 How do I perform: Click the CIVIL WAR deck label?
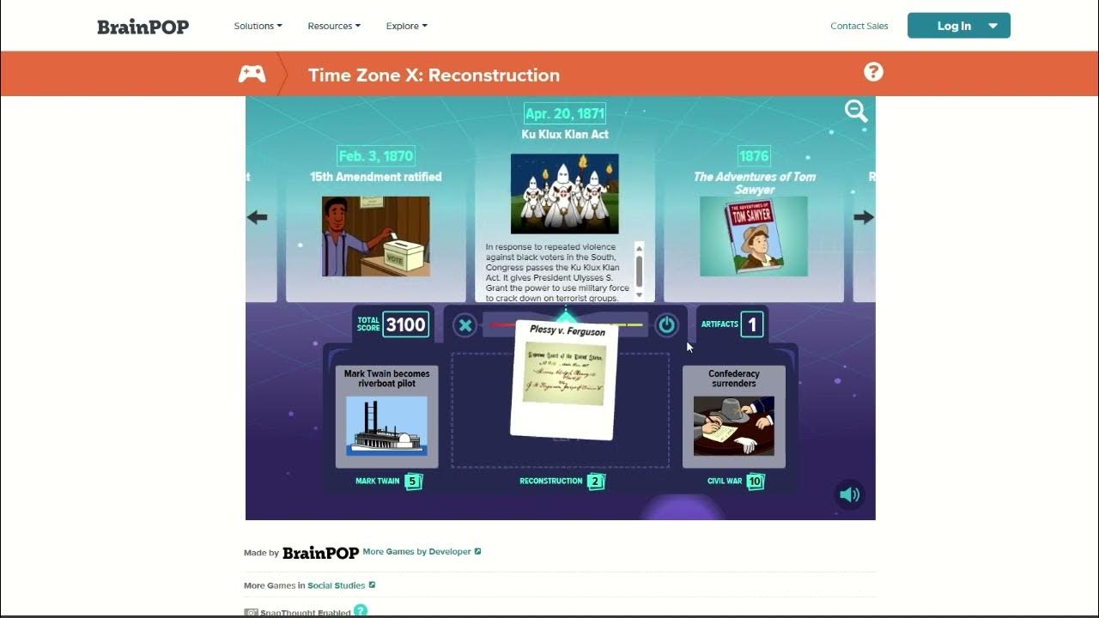click(x=725, y=482)
